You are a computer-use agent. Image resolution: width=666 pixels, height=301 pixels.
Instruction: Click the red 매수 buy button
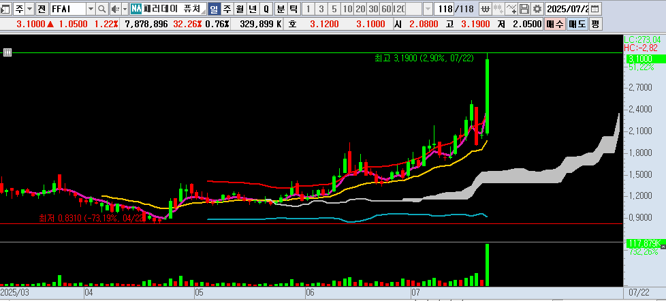click(554, 25)
